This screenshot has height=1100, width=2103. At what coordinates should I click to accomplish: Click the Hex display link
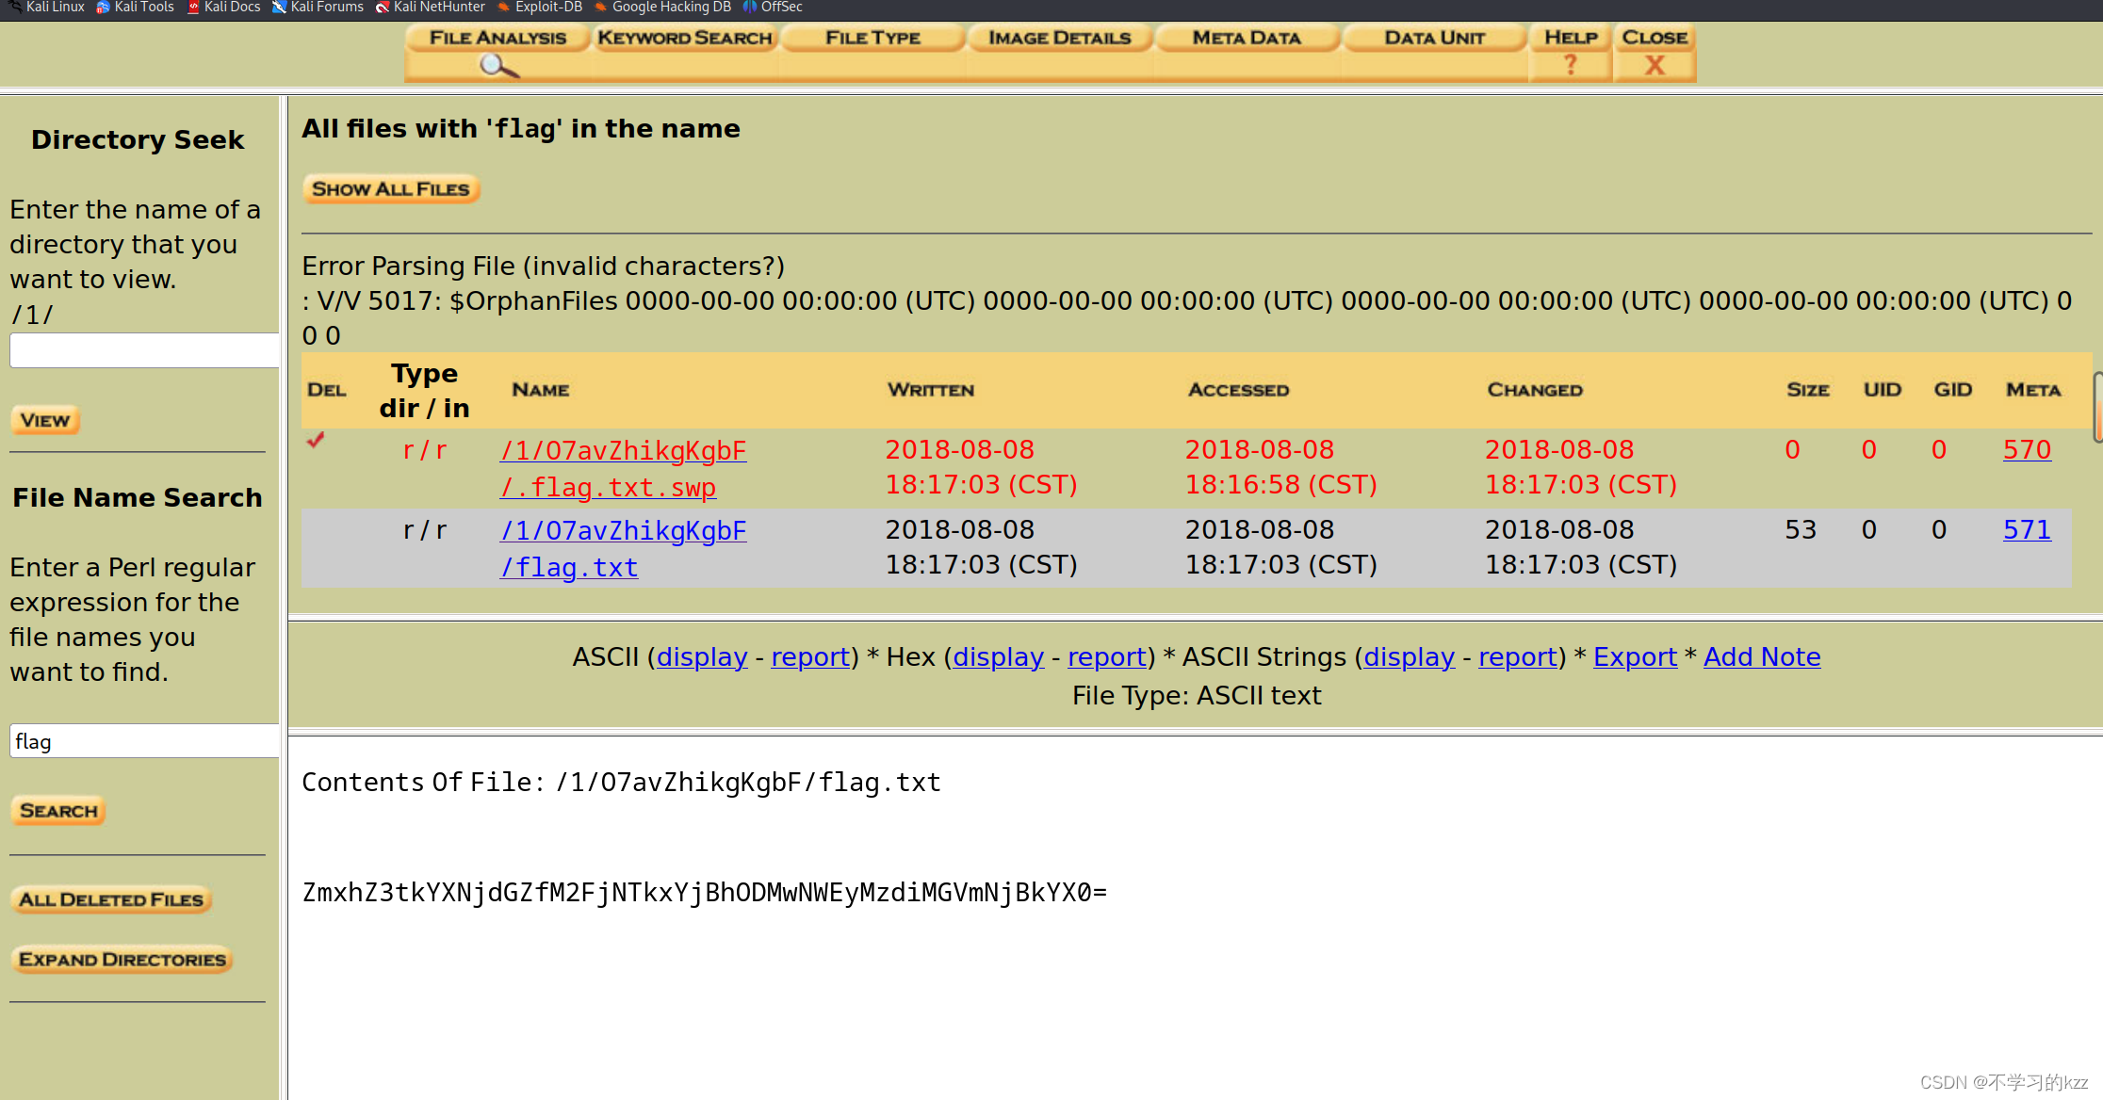[998, 656]
